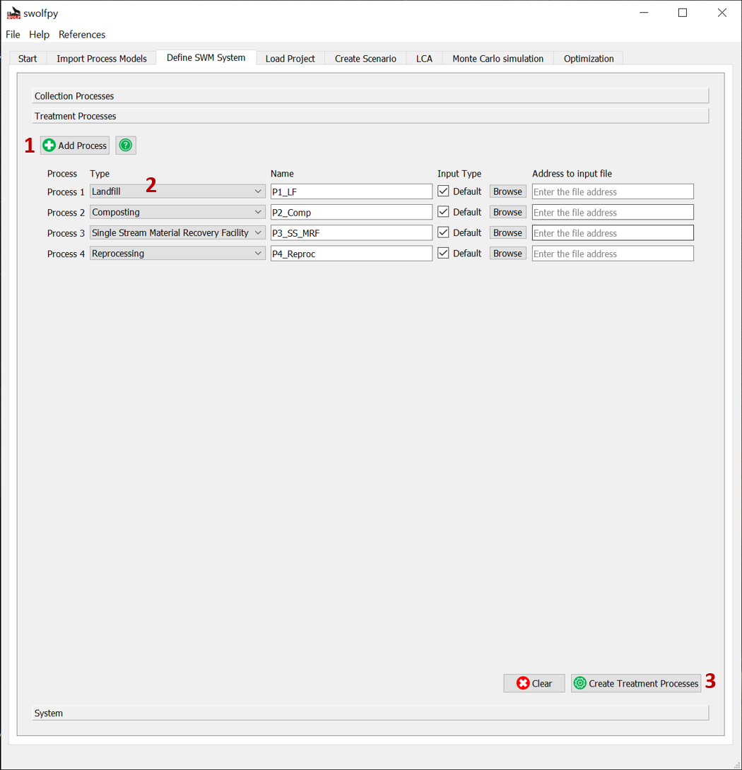Click Create Treatment Processes button
Image resolution: width=742 pixels, height=770 pixels.
click(636, 683)
